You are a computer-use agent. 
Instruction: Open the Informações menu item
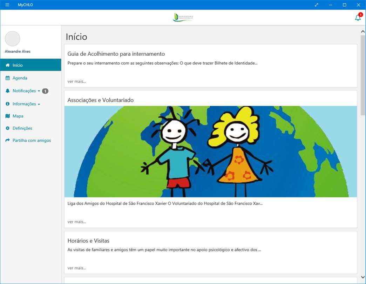(30, 104)
